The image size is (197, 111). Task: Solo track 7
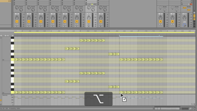coord(89,24)
